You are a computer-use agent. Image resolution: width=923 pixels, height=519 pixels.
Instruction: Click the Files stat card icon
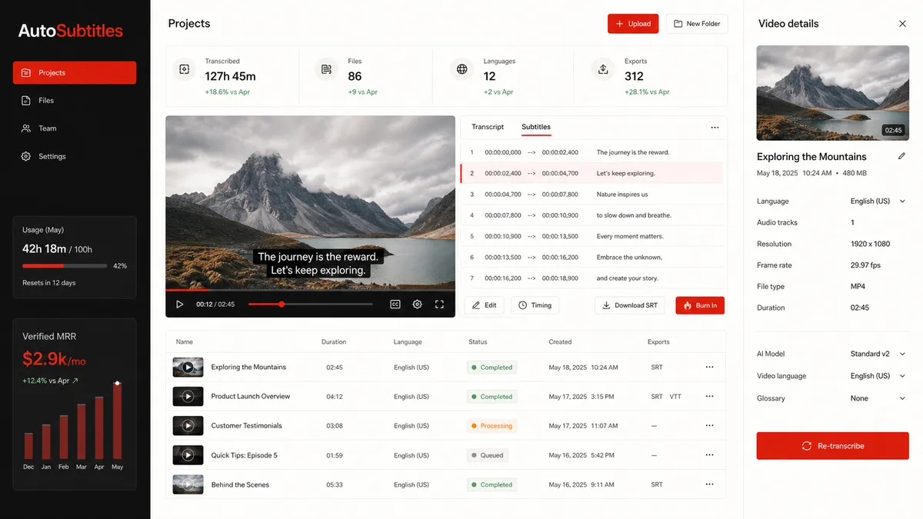pyautogui.click(x=326, y=69)
